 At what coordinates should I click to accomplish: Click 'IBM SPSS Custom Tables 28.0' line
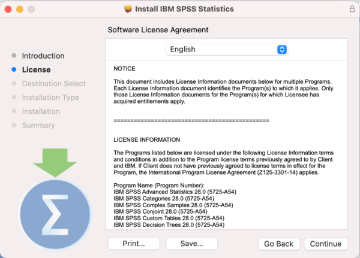click(x=169, y=218)
